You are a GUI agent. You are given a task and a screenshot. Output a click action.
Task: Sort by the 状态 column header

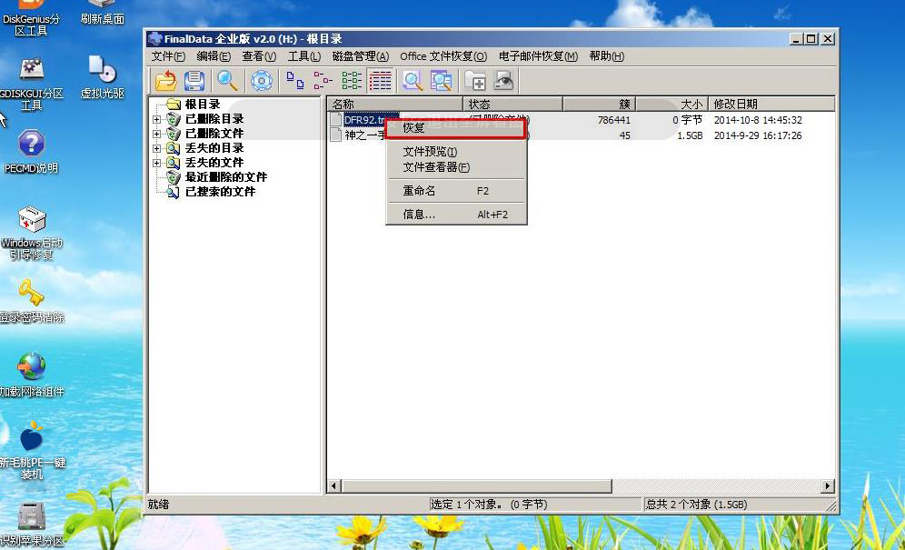click(x=512, y=104)
